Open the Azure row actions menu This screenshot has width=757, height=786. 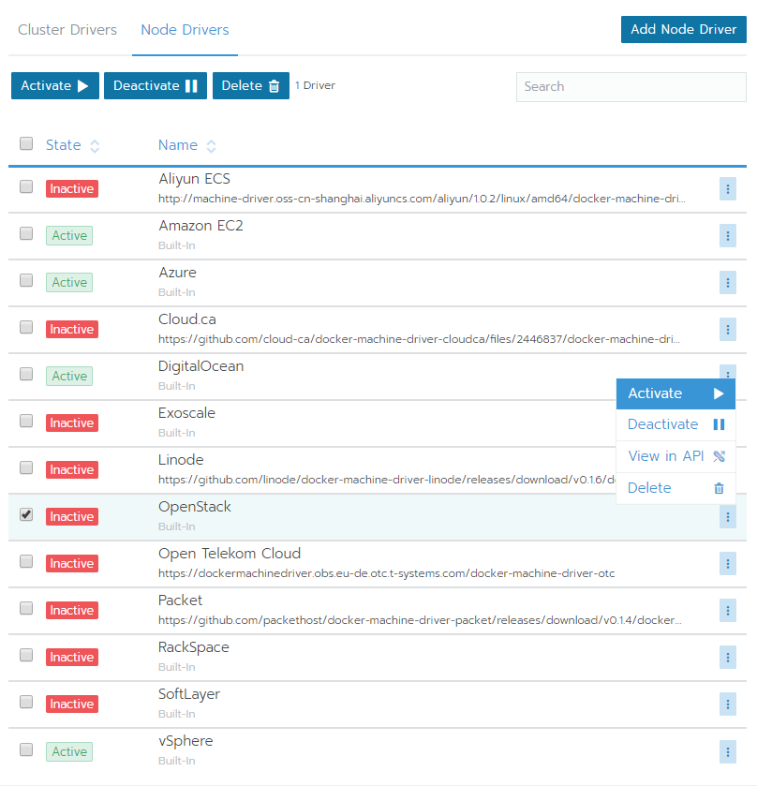pyautogui.click(x=727, y=283)
